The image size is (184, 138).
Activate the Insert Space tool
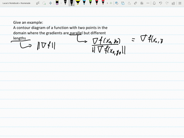[51, 3]
